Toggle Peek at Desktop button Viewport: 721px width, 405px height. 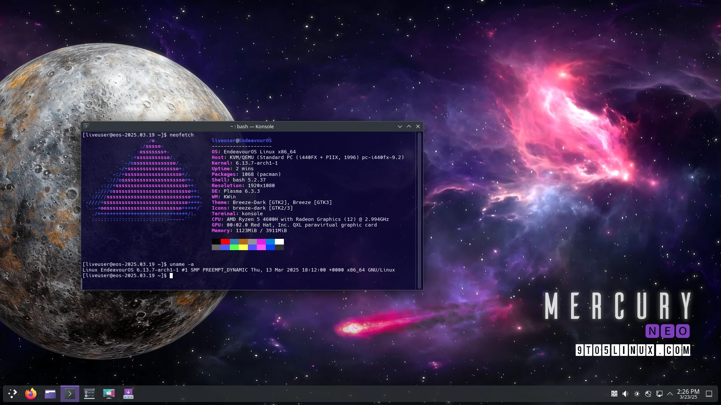coord(709,394)
